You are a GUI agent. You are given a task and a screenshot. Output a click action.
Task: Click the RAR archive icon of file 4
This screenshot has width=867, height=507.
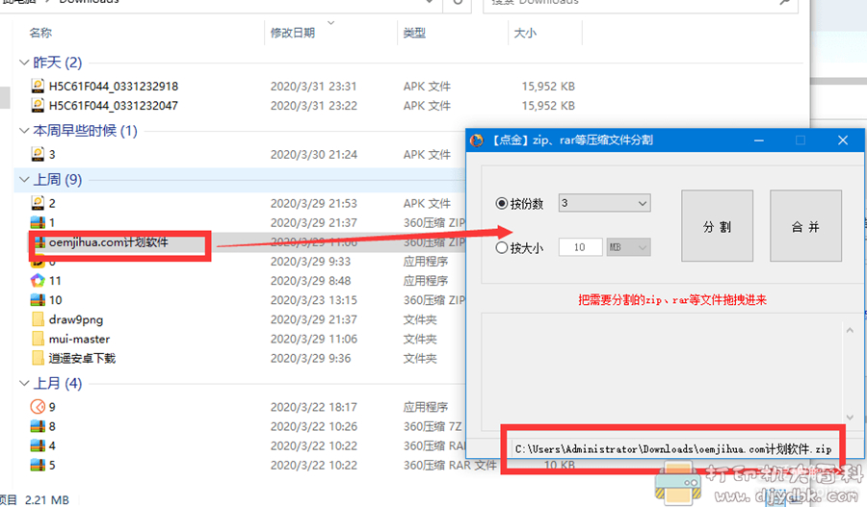[38, 445]
